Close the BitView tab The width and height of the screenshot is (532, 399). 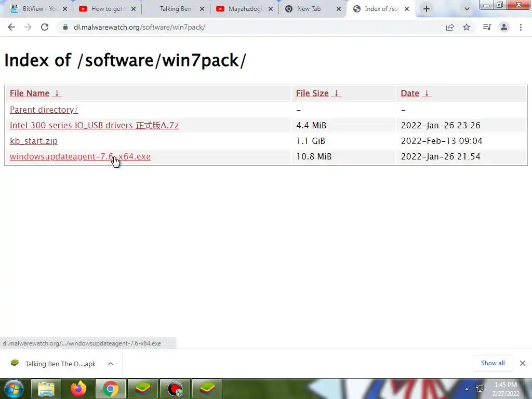click(65, 9)
